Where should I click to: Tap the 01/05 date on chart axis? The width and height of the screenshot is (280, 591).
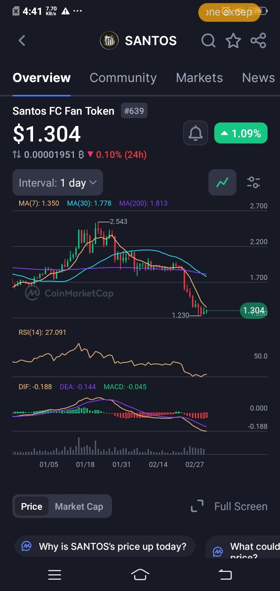tap(49, 465)
